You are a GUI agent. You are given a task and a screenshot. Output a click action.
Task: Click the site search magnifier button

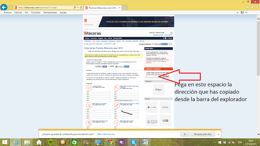pyautogui.click(x=171, y=33)
